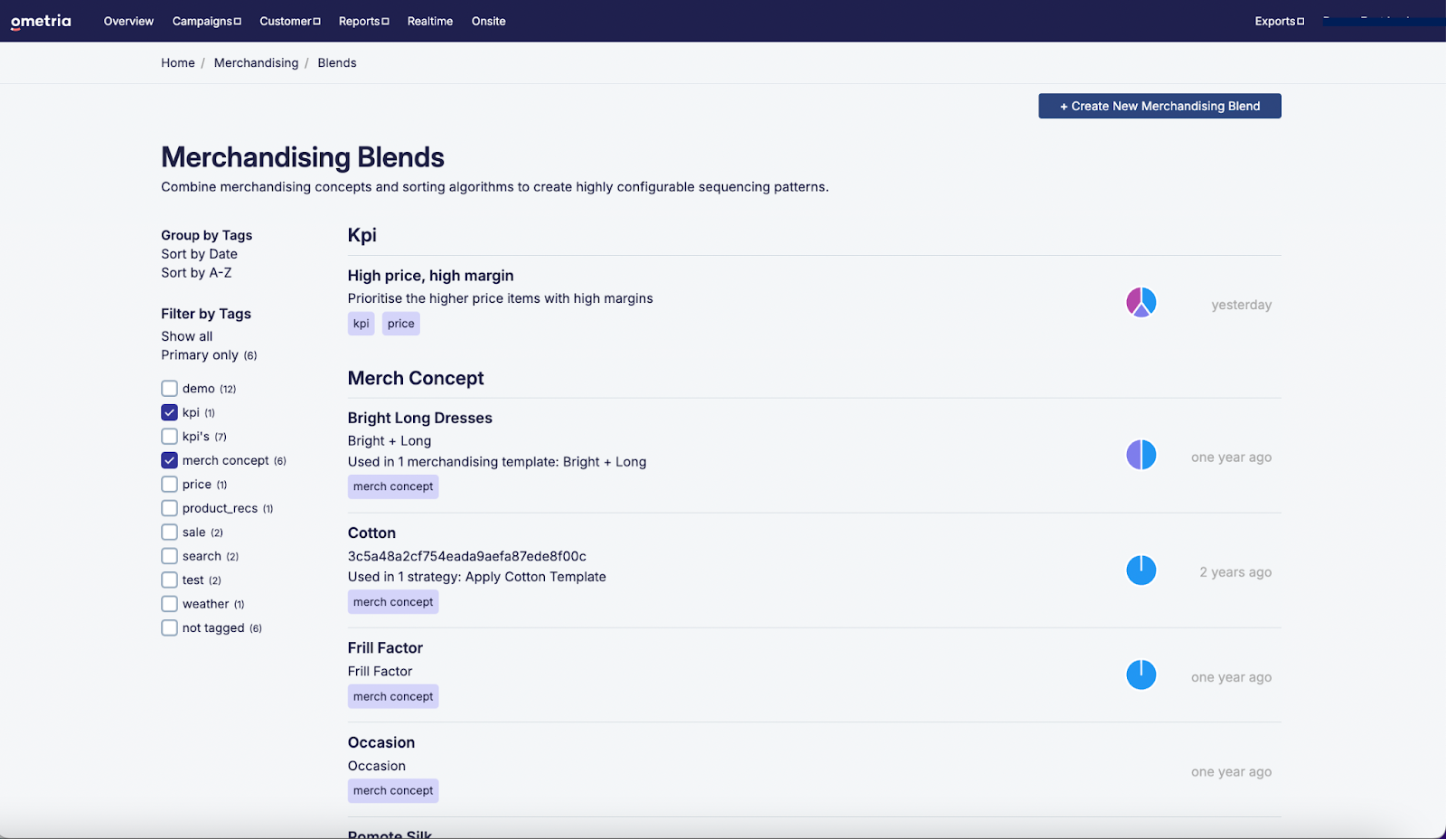The image size is (1446, 839).
Task: Check the weather filter checkbox
Action: (169, 604)
